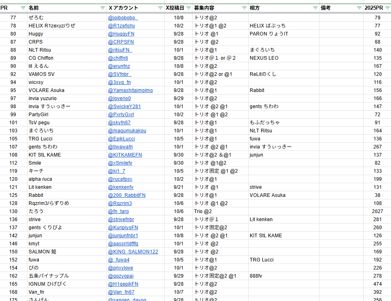Open the @xSmilefv link
The width and height of the screenshot is (391, 301).
[x=120, y=163]
